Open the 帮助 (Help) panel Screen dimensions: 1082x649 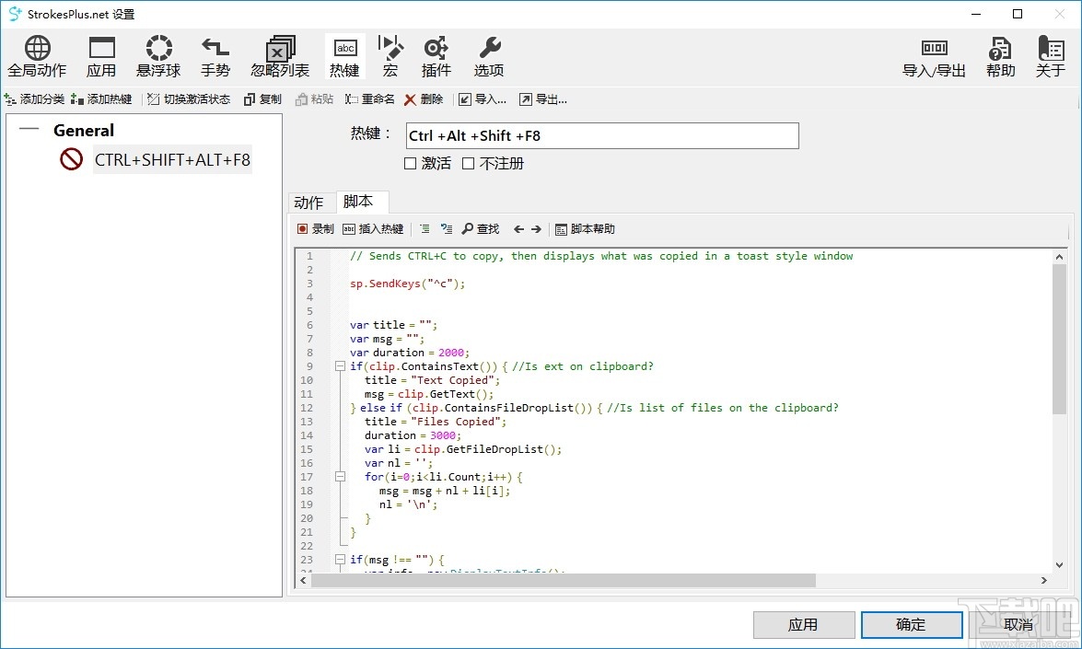click(x=999, y=55)
